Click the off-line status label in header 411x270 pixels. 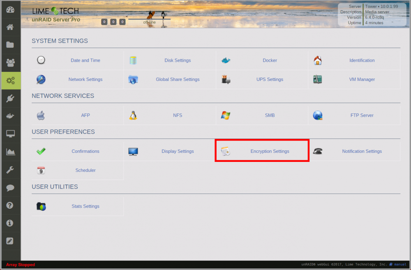150,22
